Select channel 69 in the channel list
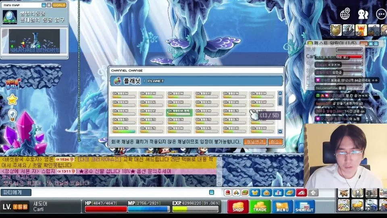 tap(207, 113)
